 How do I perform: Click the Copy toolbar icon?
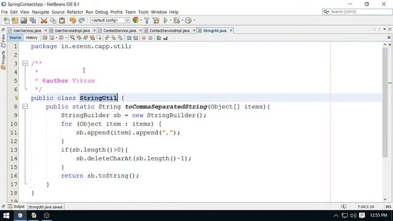(53, 20)
